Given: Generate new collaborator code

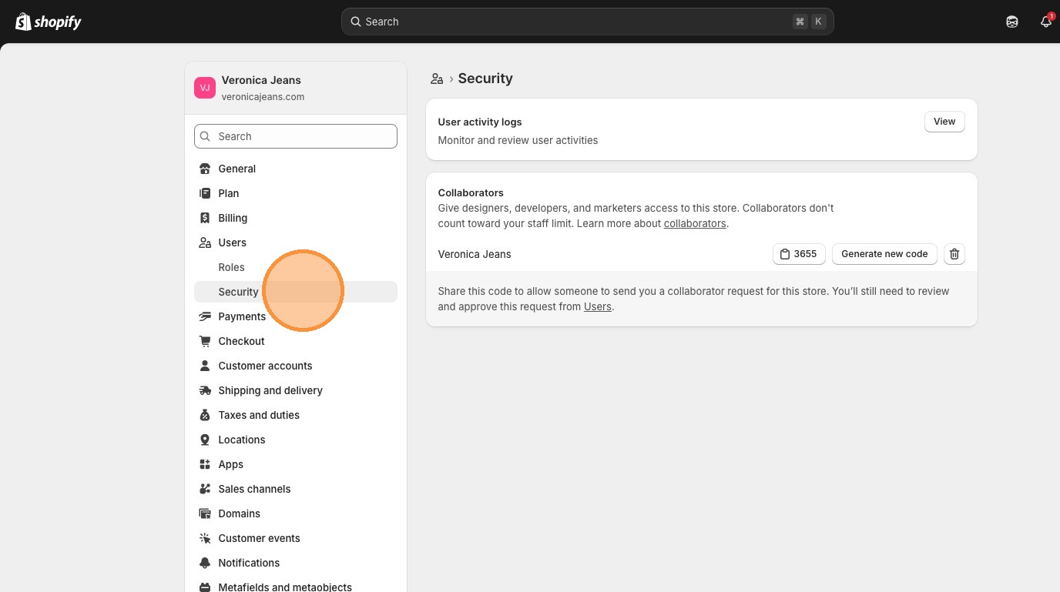Looking at the screenshot, I should tap(884, 254).
